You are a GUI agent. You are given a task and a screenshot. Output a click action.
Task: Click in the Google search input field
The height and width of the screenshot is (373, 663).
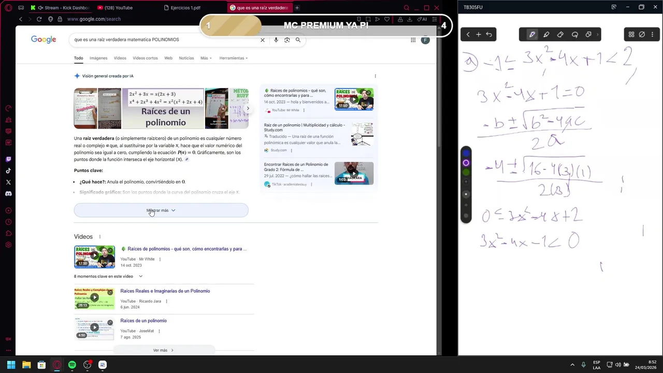[x=166, y=40]
